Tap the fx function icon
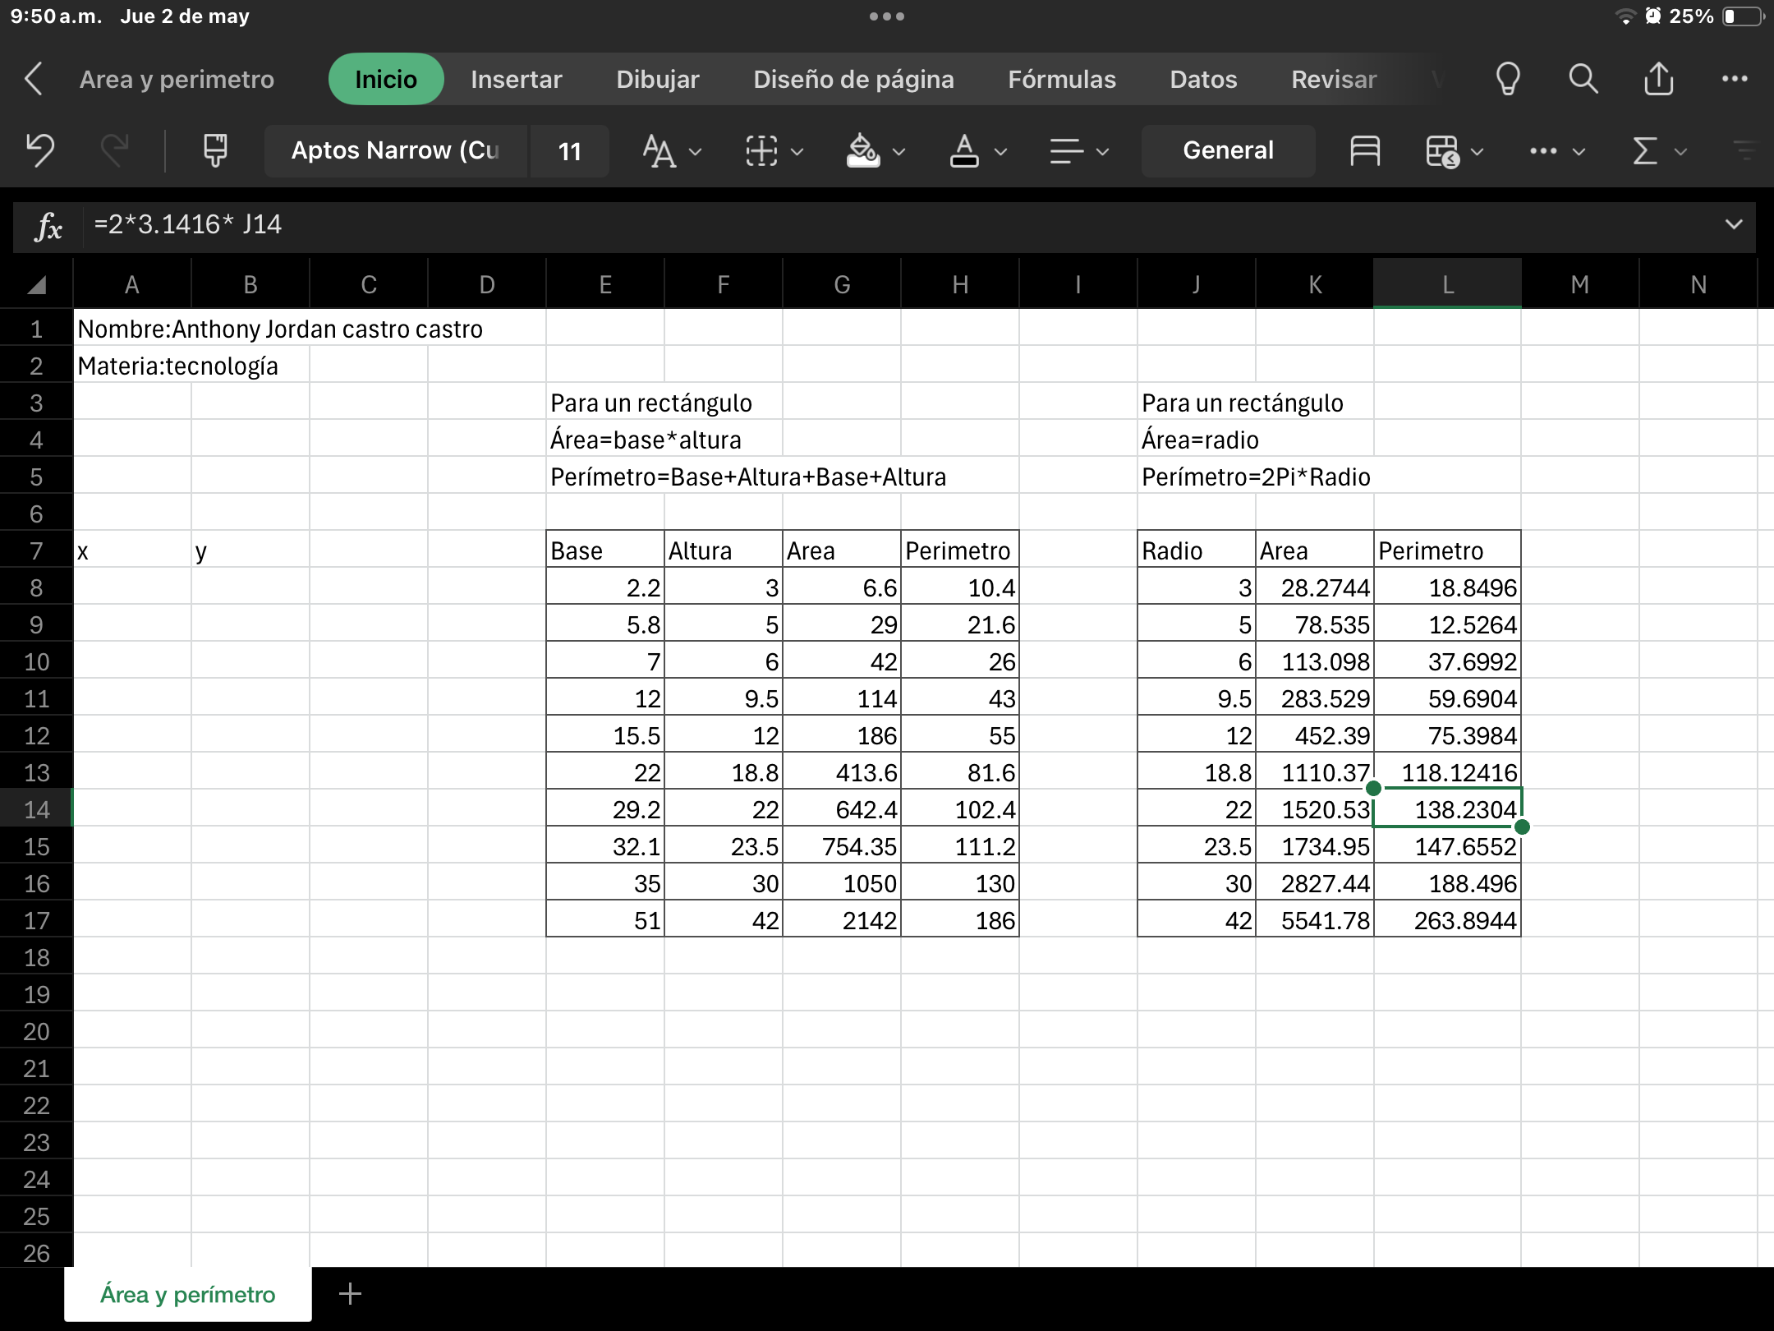 (48, 226)
